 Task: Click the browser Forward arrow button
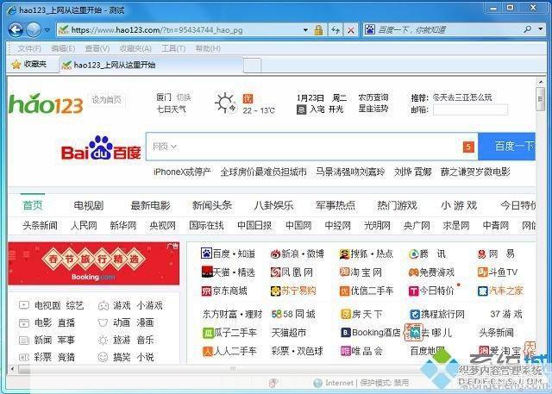point(34,30)
